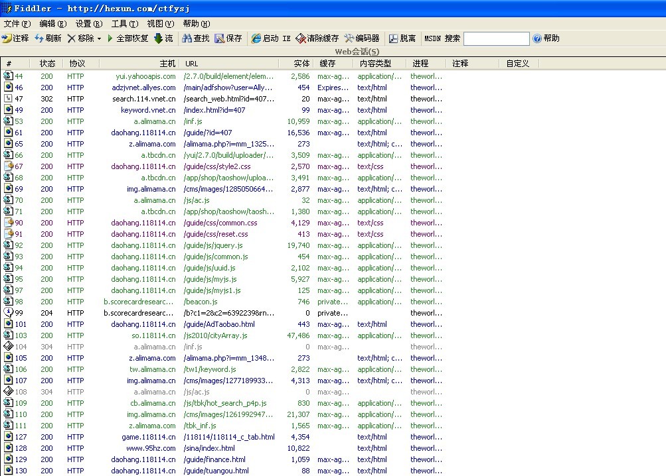Image resolution: width=666 pixels, height=476 pixels.
Task: Select status 204 of session 99
Action: click(x=46, y=313)
